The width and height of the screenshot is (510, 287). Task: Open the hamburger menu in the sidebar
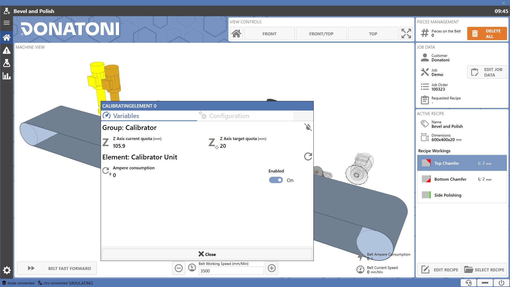tap(7, 23)
